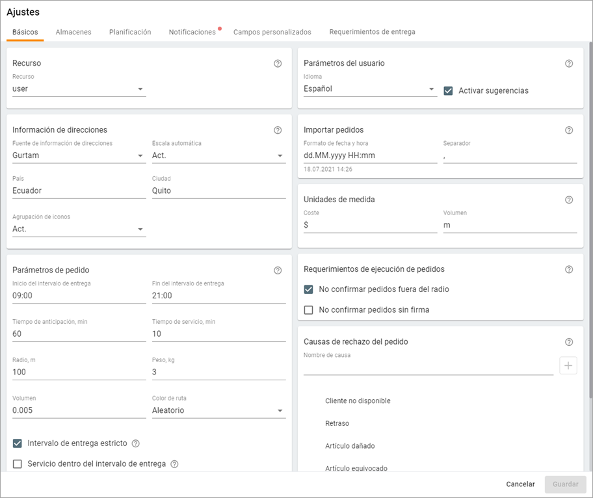Open Color de ruta dropdown

point(218,411)
